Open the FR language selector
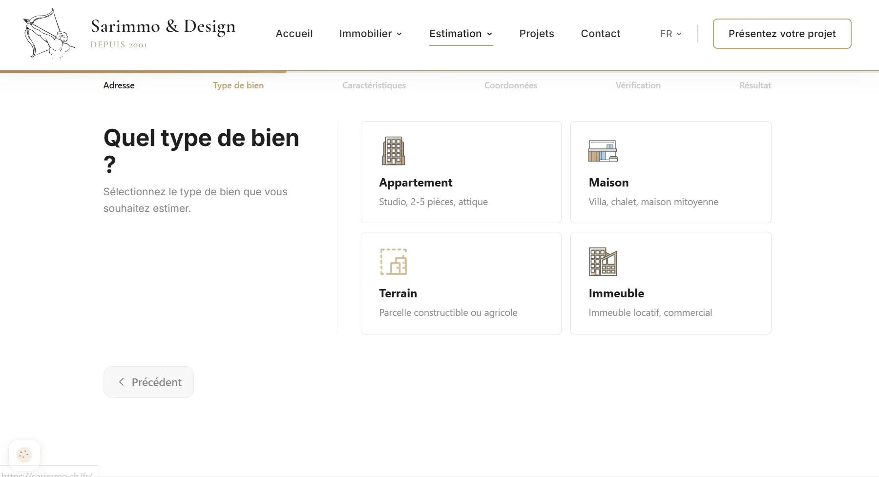The image size is (879, 477). (x=670, y=34)
